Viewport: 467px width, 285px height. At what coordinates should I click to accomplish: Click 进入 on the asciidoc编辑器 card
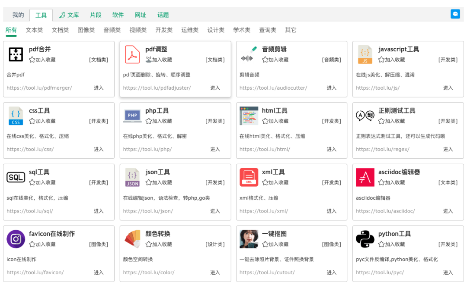pos(448,211)
